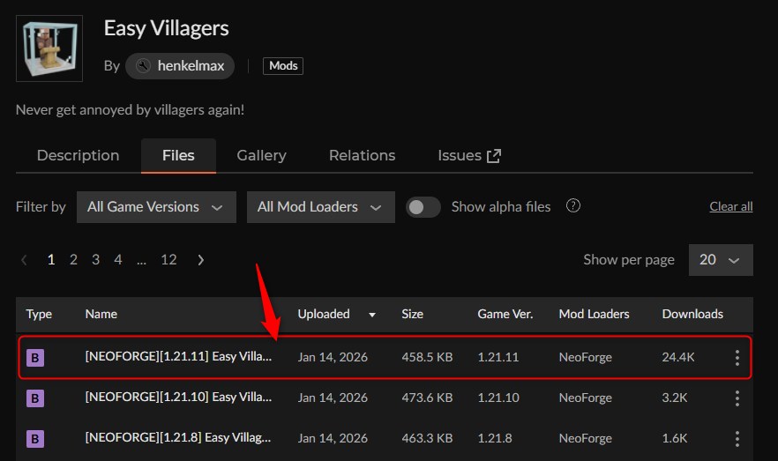
Task: Expand the All Mod Loaders dropdown
Action: click(x=319, y=207)
